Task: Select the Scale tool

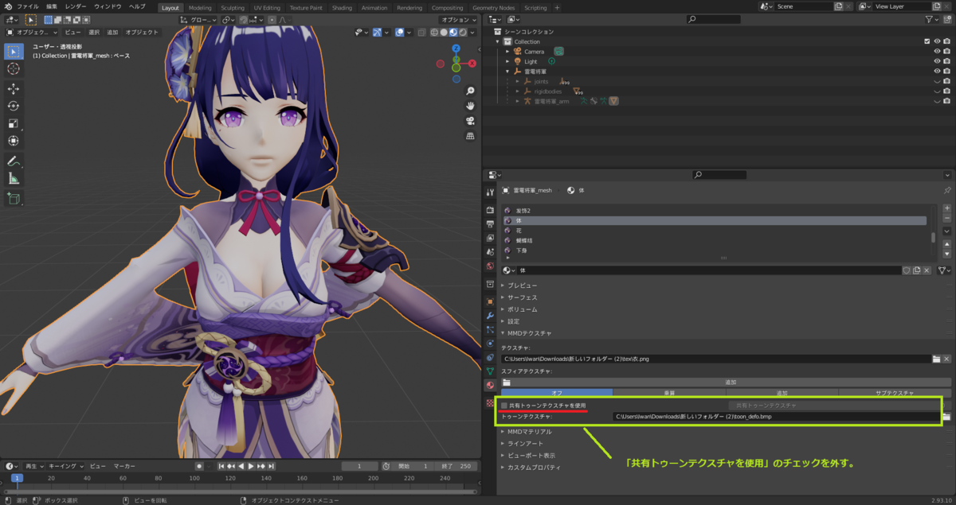Action: [x=14, y=123]
